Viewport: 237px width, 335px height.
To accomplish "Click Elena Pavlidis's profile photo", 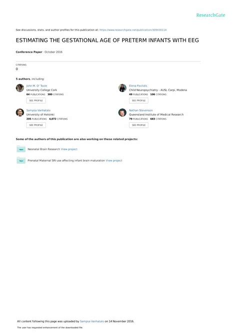I will (x=122, y=88).
